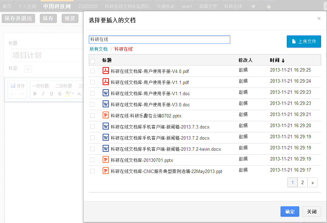Click PowerPoint icon for 科研乐趣在云端0702.pptx
This screenshot has width=327, height=223.
point(106,115)
